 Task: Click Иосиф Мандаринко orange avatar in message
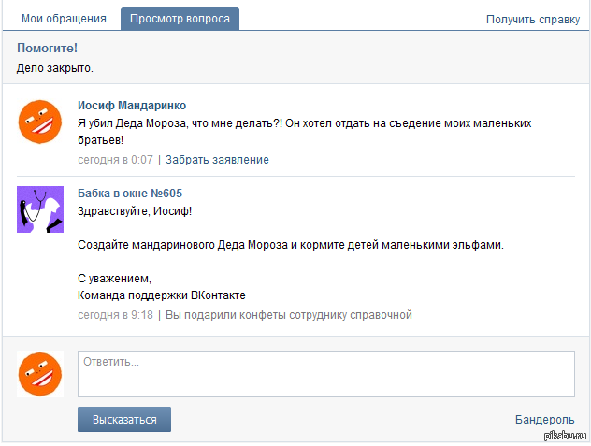tap(40, 122)
